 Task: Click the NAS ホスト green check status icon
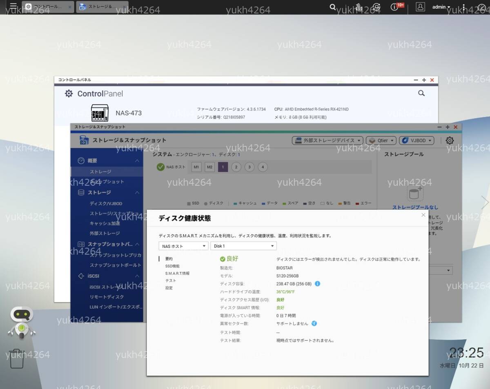coord(160,167)
